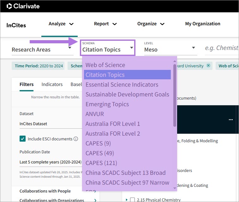Open the Analyze menu
The image size is (239, 202).
(61, 24)
